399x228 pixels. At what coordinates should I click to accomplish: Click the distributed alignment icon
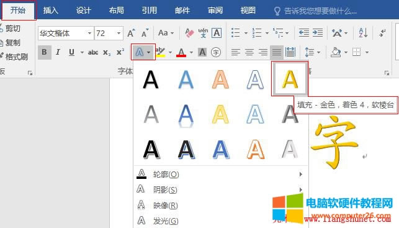coord(290,52)
